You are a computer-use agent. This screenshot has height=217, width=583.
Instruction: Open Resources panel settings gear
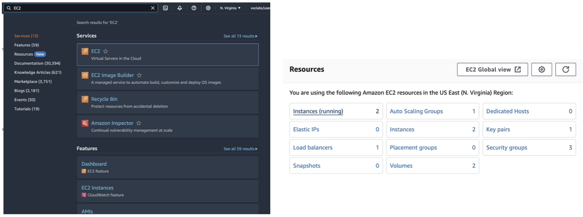tap(541, 69)
